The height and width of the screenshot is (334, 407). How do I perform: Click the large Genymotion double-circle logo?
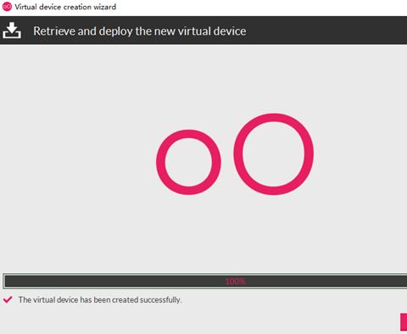tap(235, 154)
